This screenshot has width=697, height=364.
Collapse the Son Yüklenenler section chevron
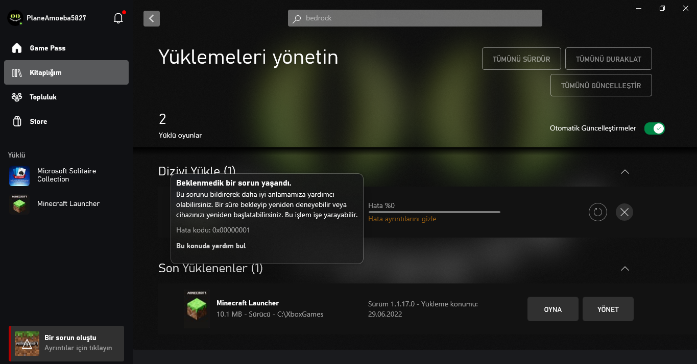(624, 269)
